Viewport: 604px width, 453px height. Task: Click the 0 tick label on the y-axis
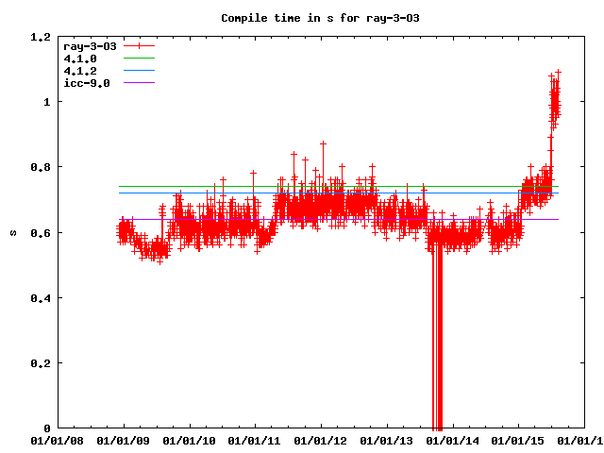[x=47, y=428]
